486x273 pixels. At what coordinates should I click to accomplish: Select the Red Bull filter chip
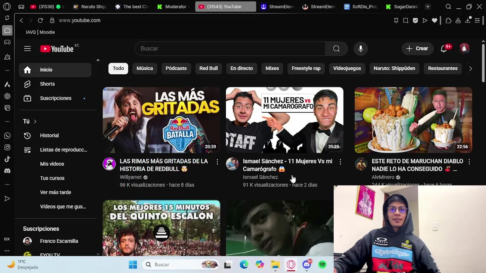pyautogui.click(x=208, y=68)
